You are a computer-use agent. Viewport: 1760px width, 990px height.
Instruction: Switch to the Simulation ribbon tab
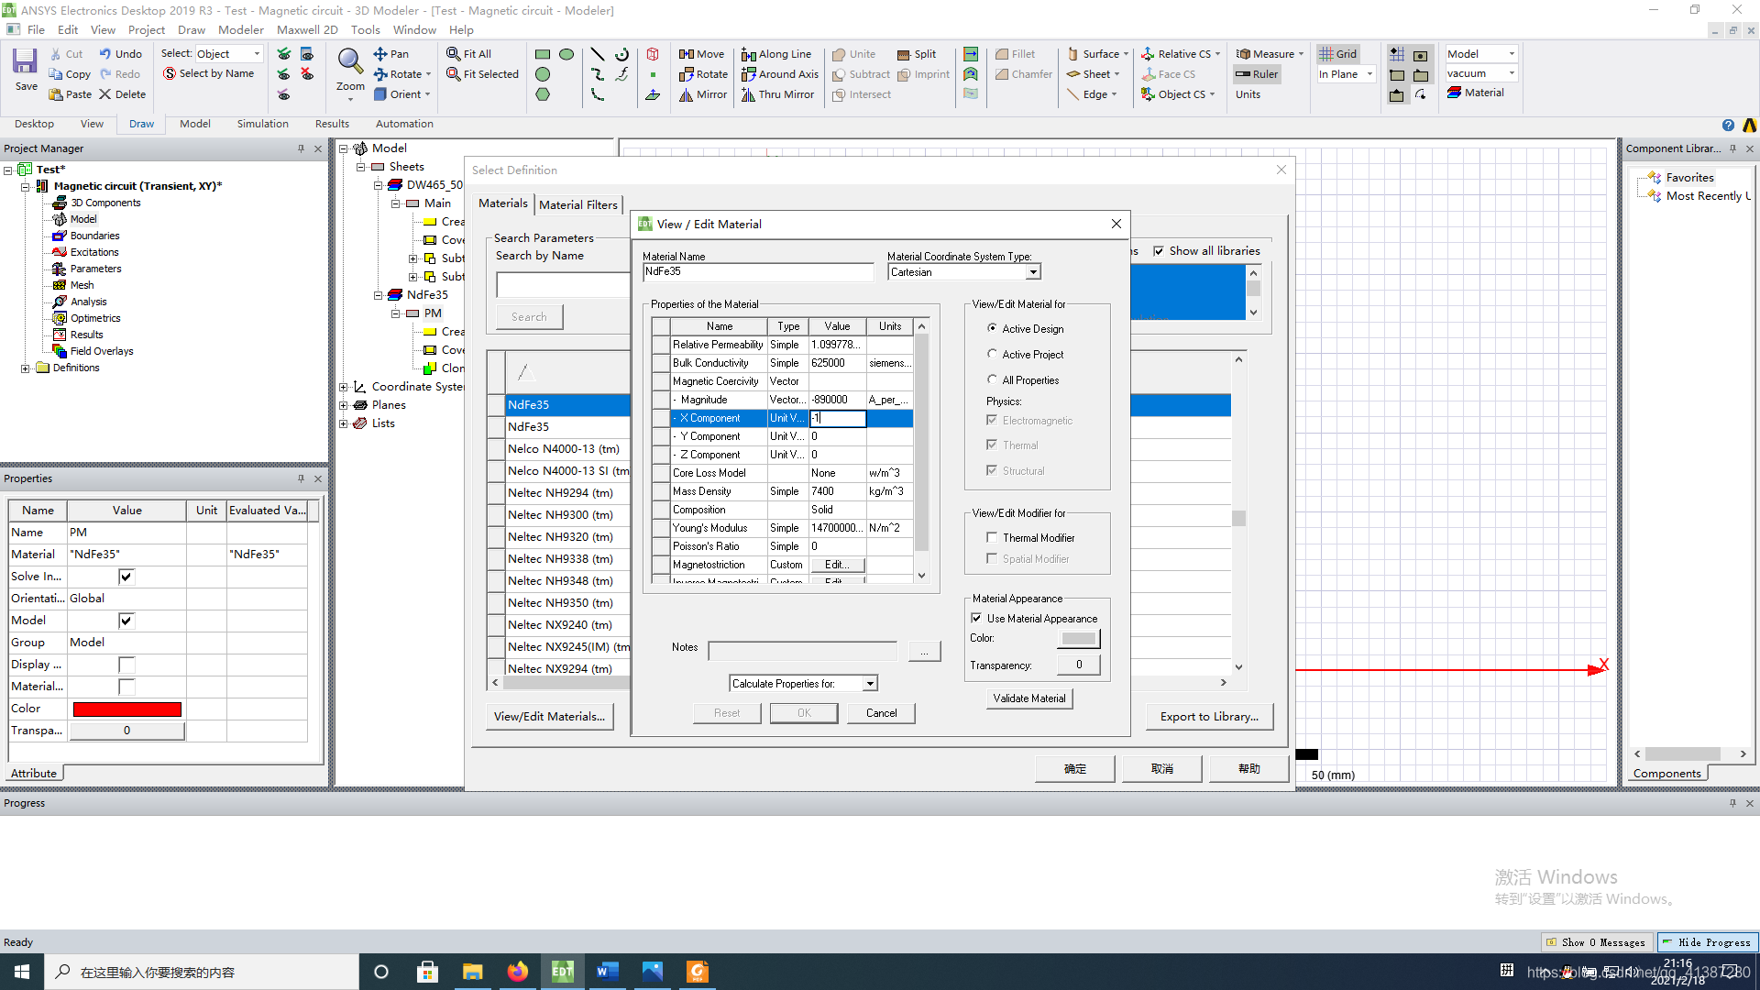point(262,124)
